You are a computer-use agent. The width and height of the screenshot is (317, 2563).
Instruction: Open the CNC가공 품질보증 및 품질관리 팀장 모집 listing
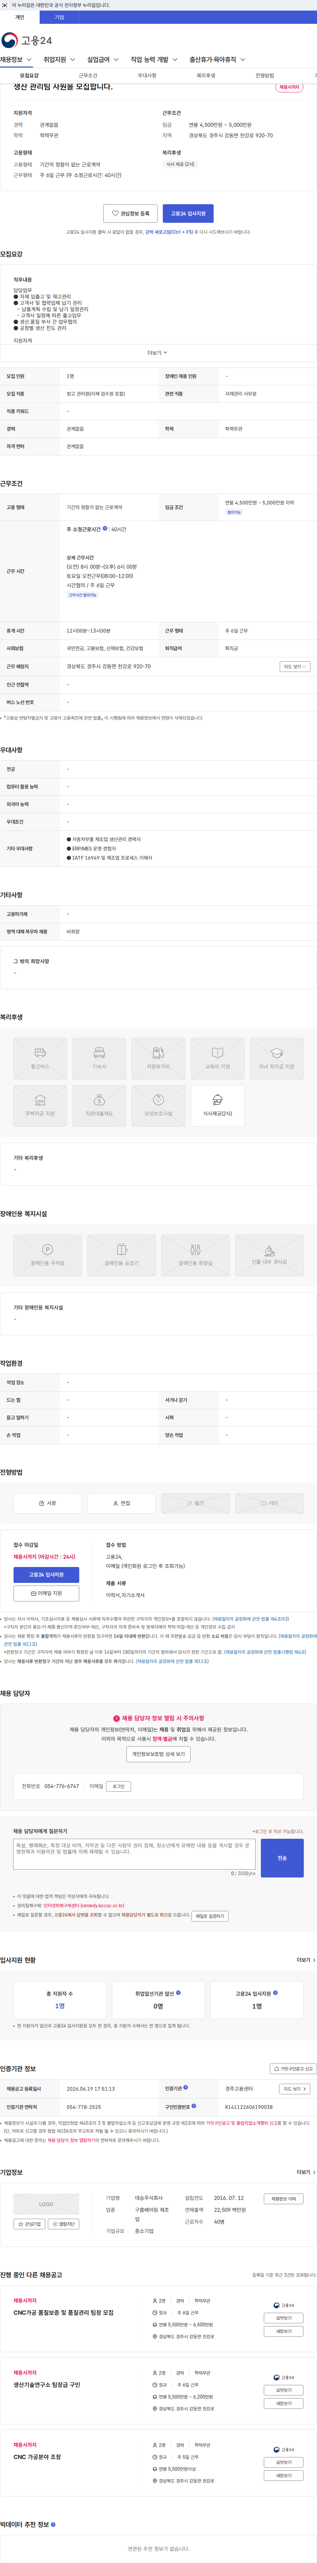[x=64, y=2312]
